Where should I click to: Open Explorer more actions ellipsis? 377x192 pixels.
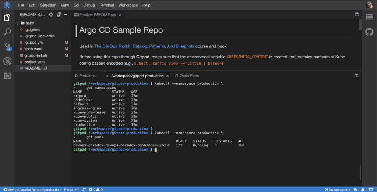[x=66, y=15]
